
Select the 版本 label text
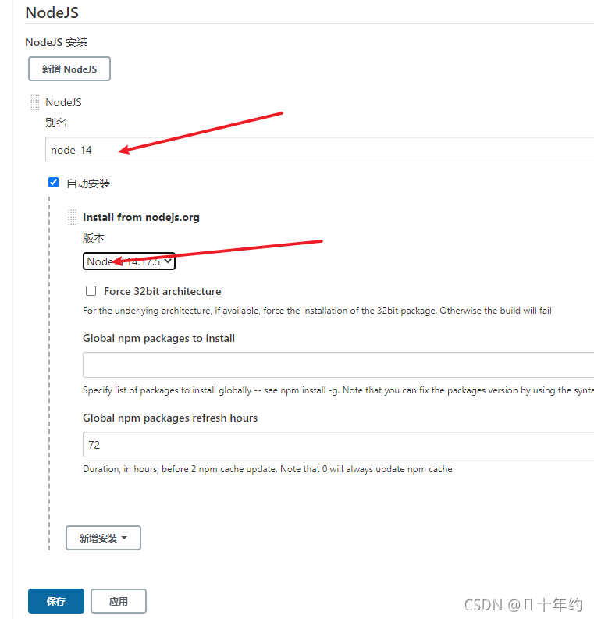[x=94, y=238]
